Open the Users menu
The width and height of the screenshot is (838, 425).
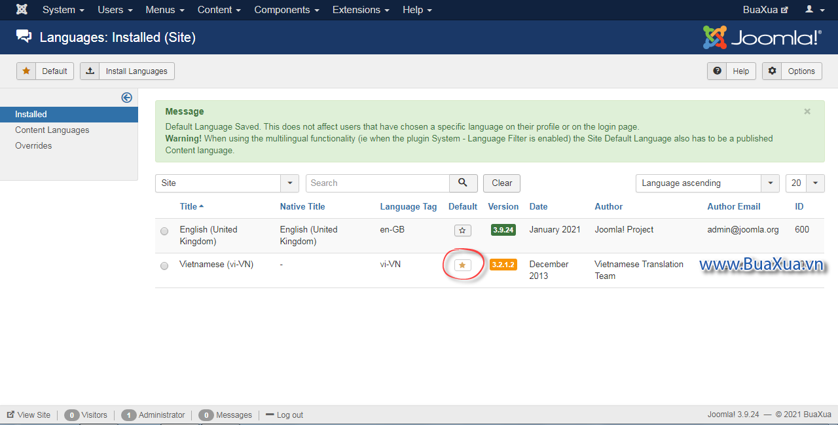pos(115,10)
